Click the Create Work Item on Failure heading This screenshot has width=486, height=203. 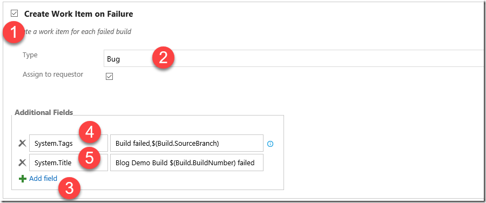pyautogui.click(x=79, y=14)
